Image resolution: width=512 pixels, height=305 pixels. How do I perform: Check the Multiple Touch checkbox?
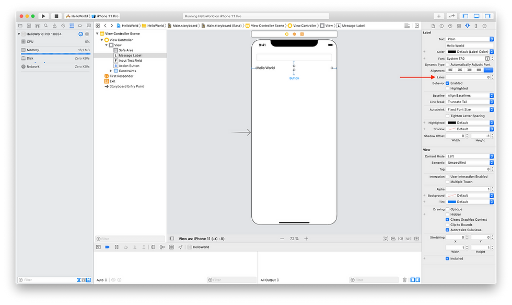(448, 182)
